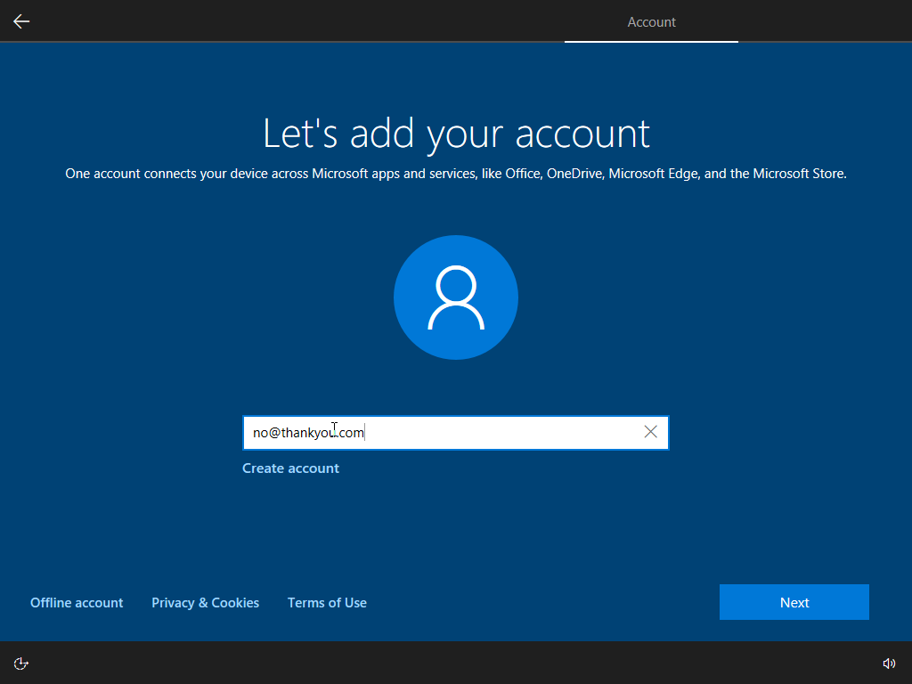
Task: Open accessibility options from bottom-left corner
Action: [x=20, y=663]
